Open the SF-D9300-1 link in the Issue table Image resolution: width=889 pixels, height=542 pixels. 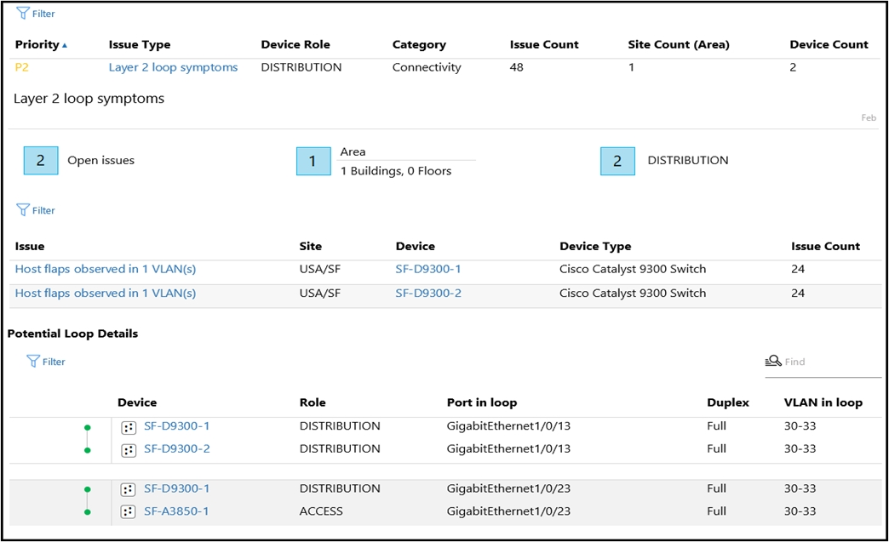428,269
